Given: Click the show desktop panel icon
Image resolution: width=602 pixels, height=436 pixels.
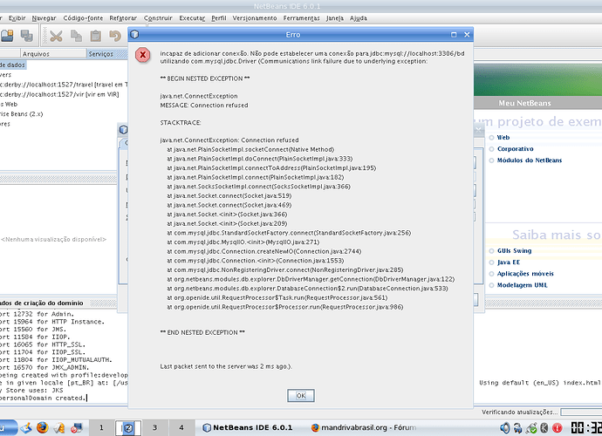Looking at the screenshot, I should tap(26, 427).
